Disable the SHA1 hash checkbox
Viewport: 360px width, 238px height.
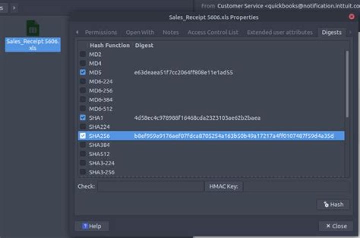tap(83, 118)
